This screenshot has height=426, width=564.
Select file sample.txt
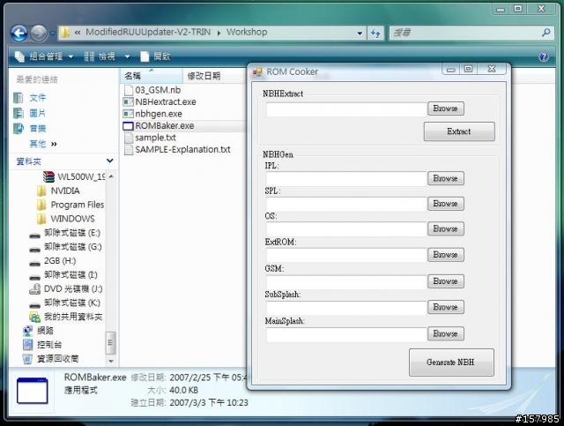point(150,138)
